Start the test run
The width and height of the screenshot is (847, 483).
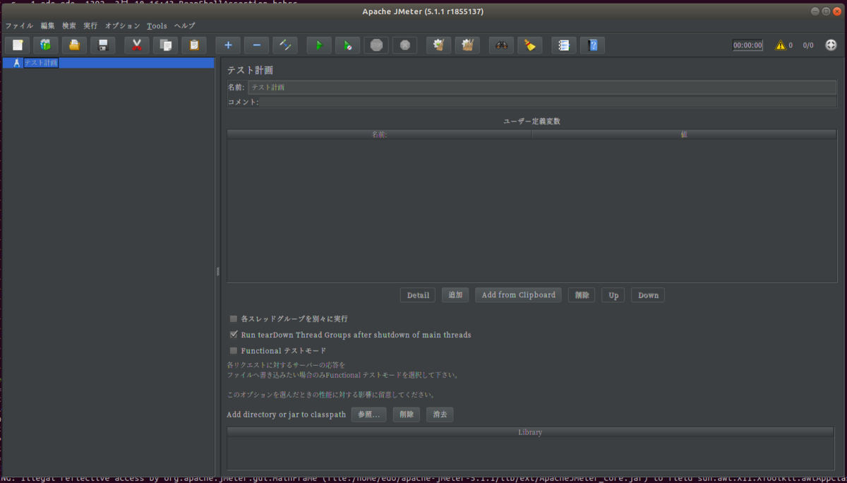pos(318,44)
